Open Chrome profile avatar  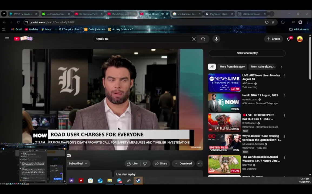pos(300,22)
